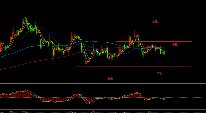The image size is (206, 113).
Task: Select the middle red line beside 中轨
Action: point(154,41)
